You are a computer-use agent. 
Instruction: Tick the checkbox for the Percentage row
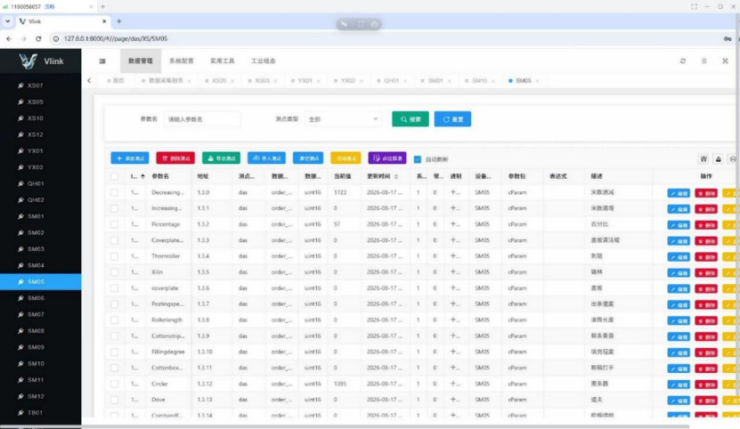[114, 224]
